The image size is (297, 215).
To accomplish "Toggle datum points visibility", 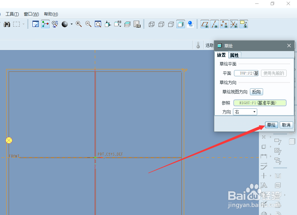I will coord(224,25).
